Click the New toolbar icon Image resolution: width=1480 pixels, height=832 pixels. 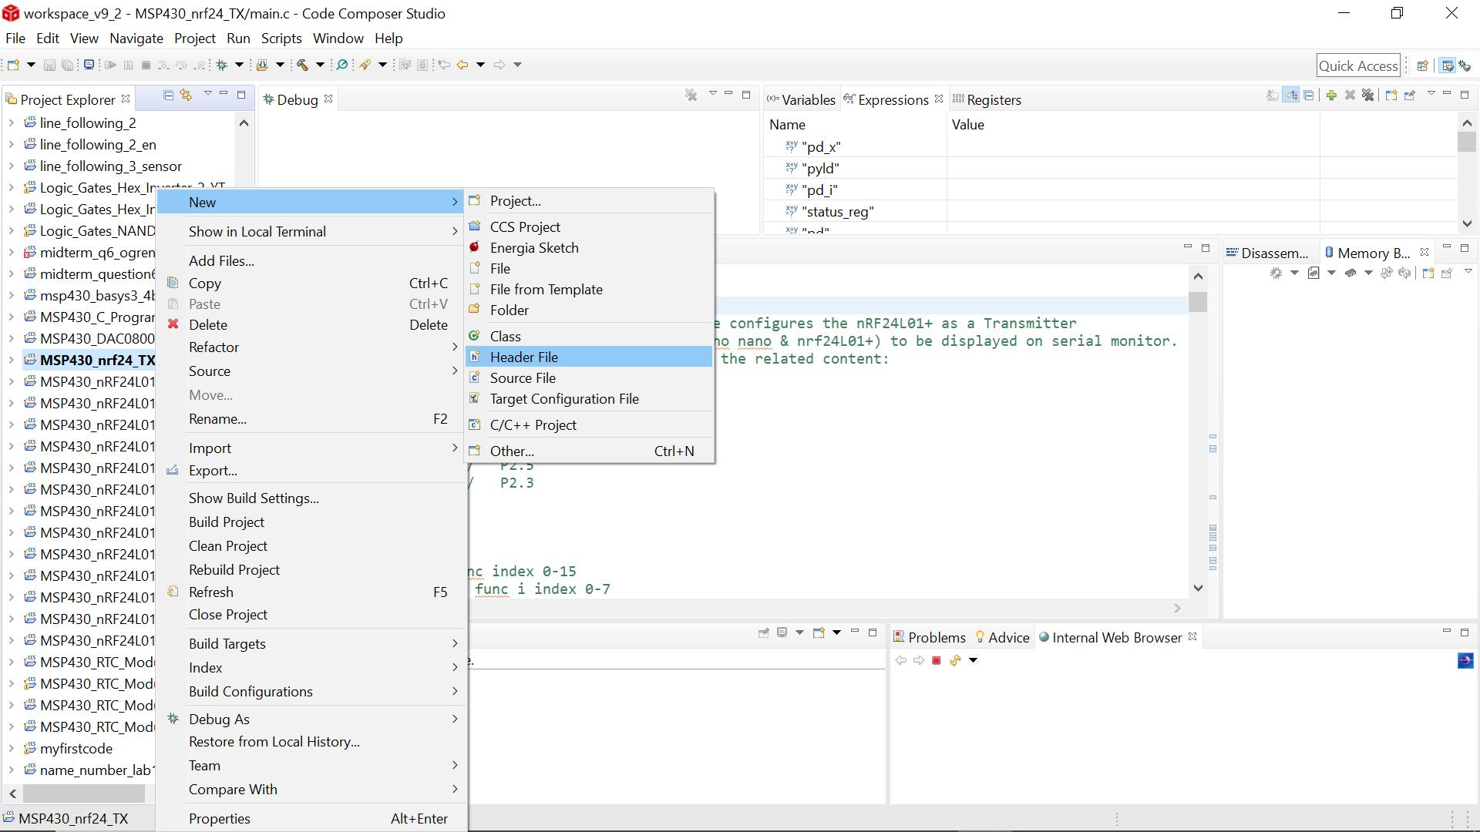pos(13,65)
